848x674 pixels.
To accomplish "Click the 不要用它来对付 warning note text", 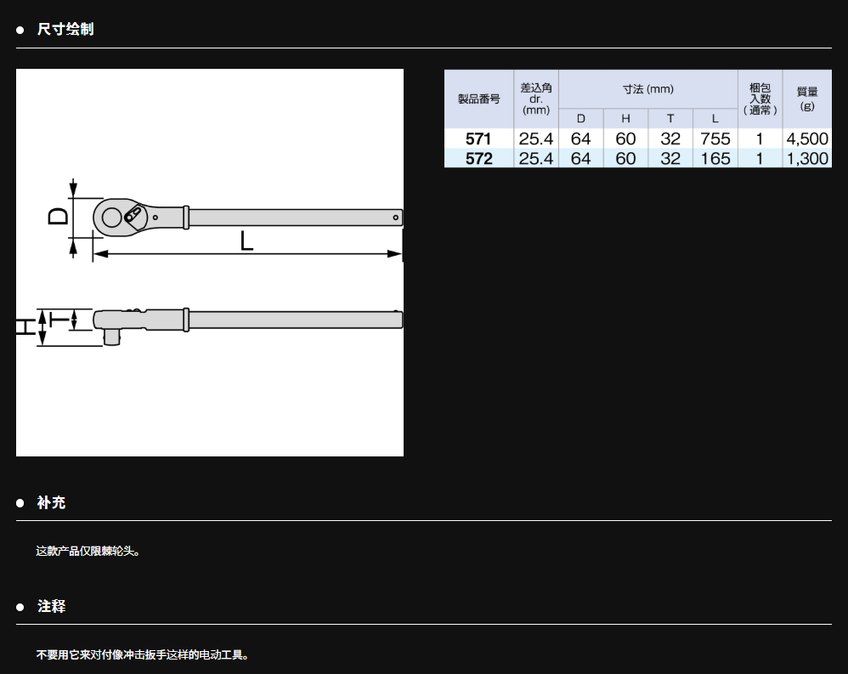I will [143, 654].
